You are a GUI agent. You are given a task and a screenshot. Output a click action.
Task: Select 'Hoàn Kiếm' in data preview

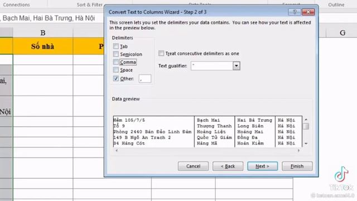pos(250,143)
